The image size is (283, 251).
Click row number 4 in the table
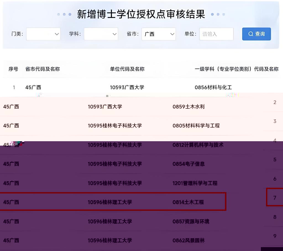click(275, 141)
